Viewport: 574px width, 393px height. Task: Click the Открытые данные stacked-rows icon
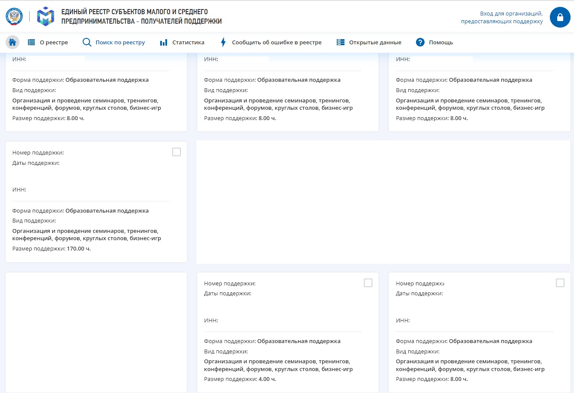pos(341,42)
